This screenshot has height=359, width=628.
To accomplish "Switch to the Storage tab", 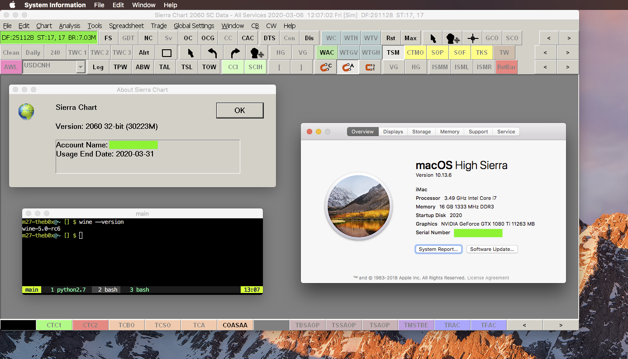I will click(422, 132).
